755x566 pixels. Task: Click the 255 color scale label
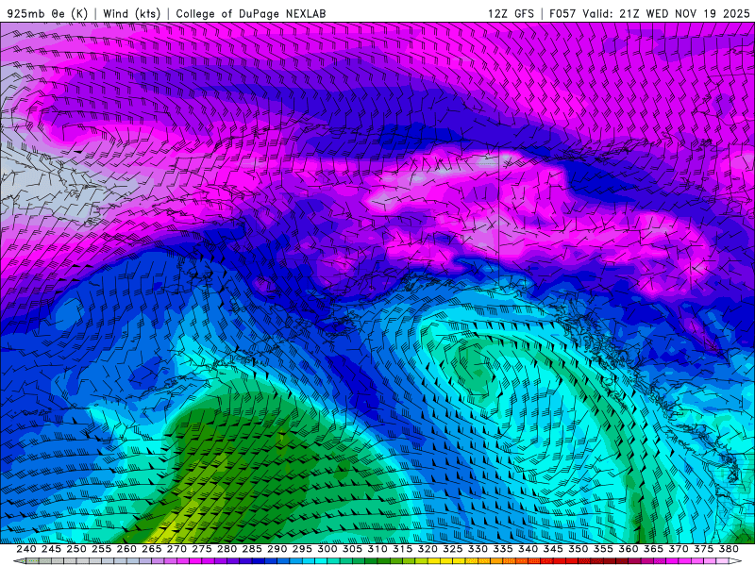tap(102, 549)
